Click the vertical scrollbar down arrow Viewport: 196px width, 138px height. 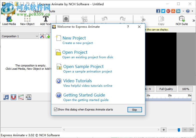click(x=193, y=125)
